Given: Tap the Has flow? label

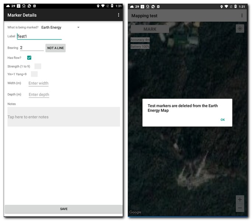Looking at the screenshot, I should click(x=14, y=58).
